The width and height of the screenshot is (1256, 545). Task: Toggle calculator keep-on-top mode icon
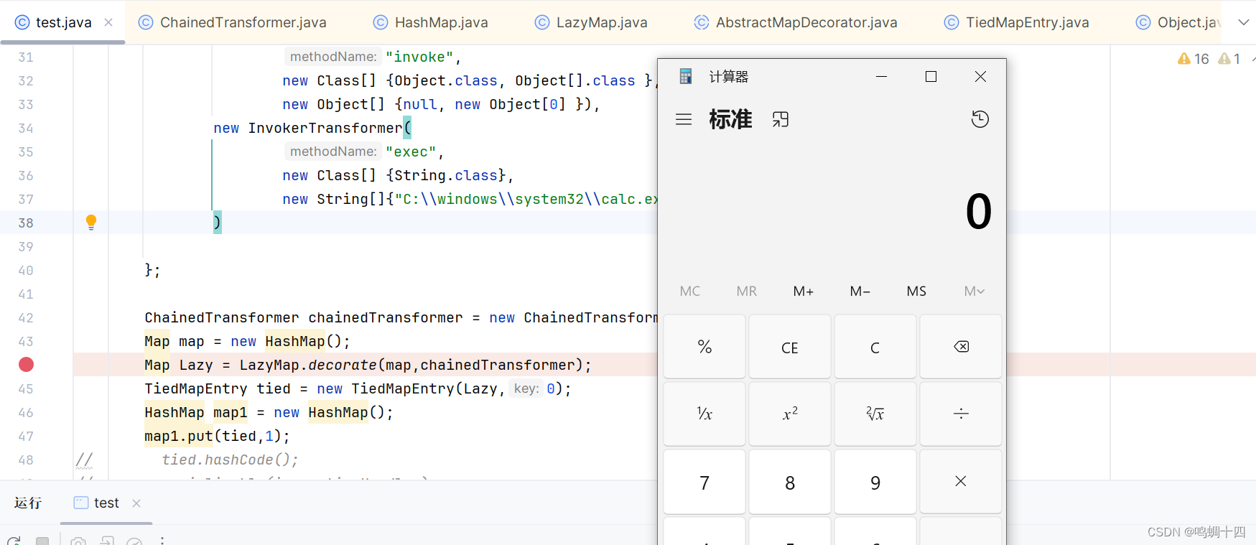[x=781, y=119]
